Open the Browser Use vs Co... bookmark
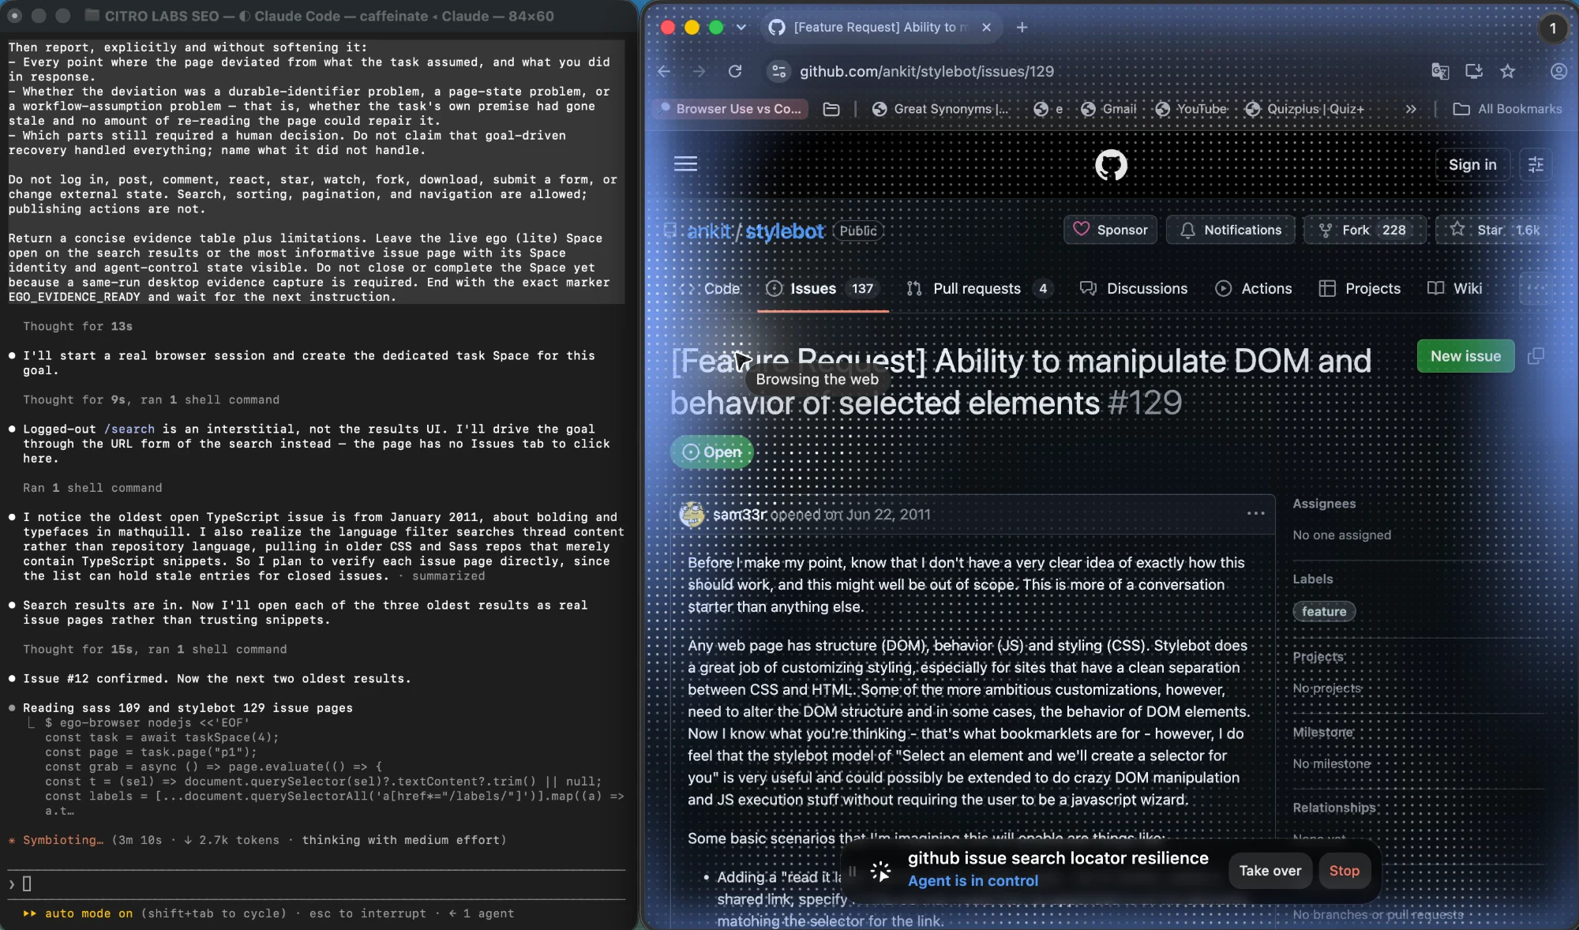 731,109
